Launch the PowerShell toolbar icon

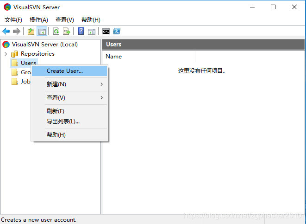[117, 31]
